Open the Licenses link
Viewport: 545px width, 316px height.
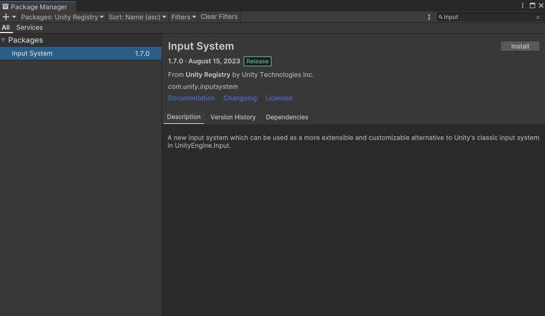(279, 98)
